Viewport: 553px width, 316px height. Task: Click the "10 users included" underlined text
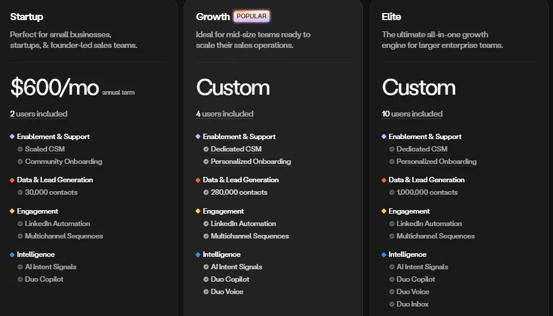[x=412, y=114]
